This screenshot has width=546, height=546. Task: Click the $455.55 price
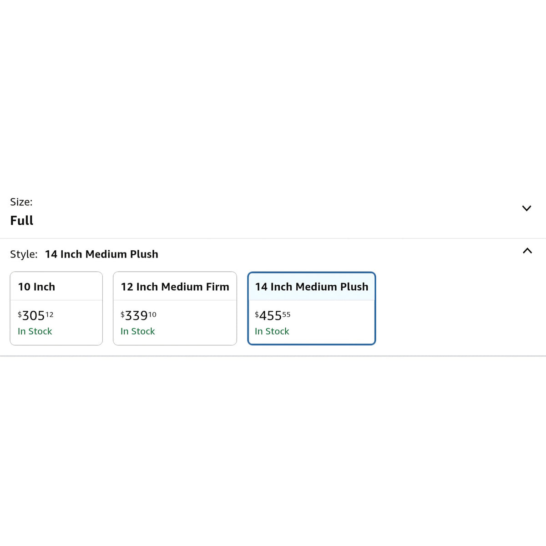tap(273, 315)
